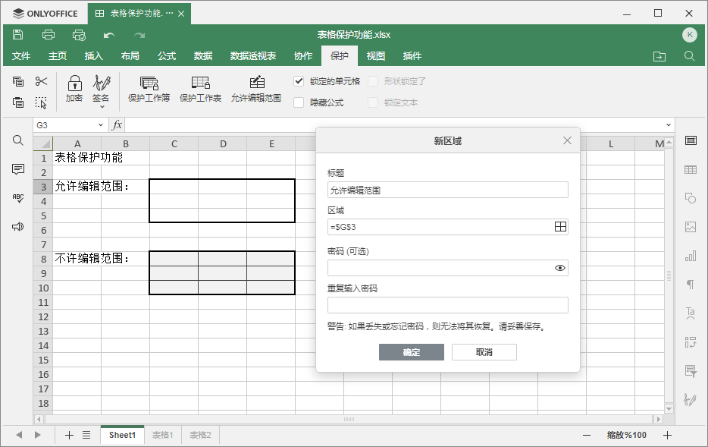
Task: Click 取消 button in dialog
Action: [x=484, y=352]
